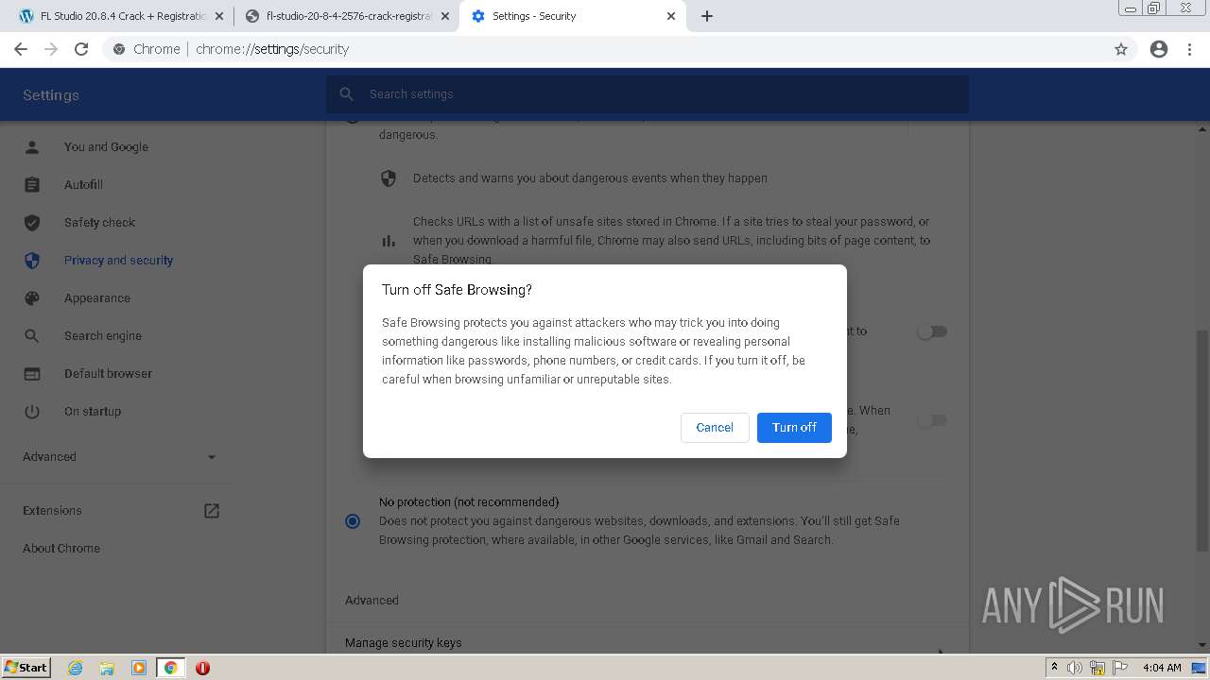Bookmark this page with the star icon
Screen dimensions: 1210x680
(x=1121, y=49)
